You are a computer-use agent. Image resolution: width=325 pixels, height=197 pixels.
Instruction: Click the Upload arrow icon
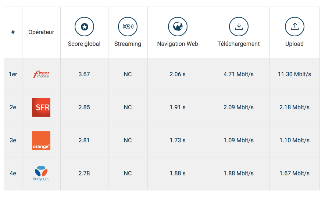pos(294,26)
